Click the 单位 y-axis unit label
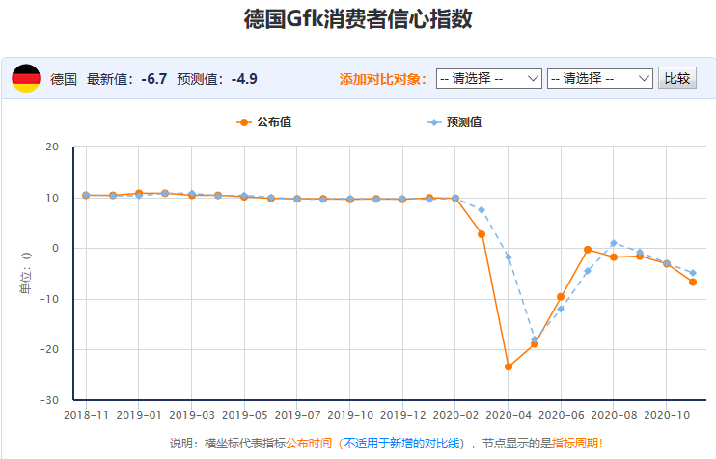The width and height of the screenshot is (716, 459). [26, 273]
